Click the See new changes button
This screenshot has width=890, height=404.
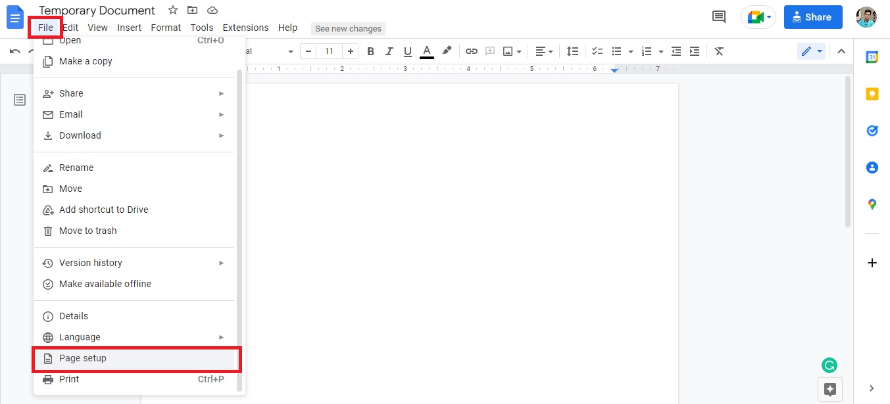point(348,28)
